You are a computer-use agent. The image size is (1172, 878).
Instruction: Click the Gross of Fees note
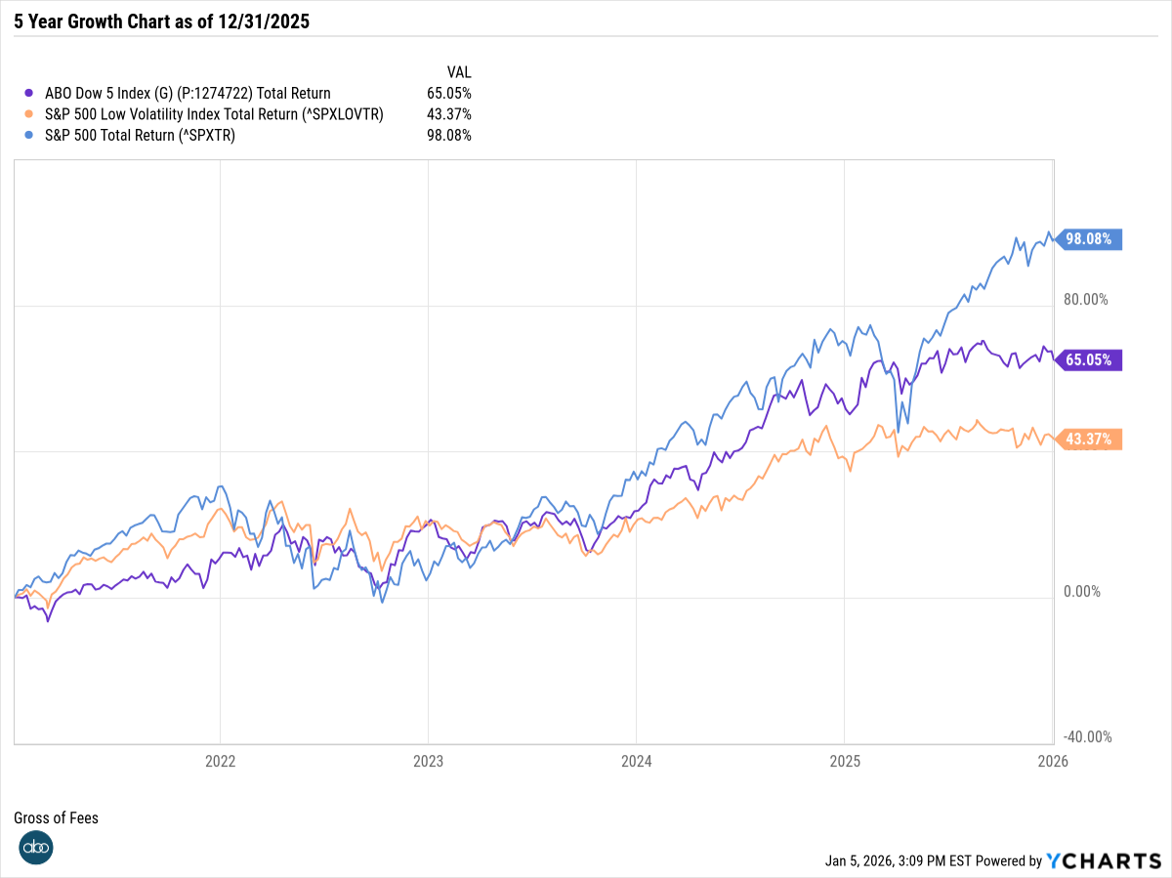(x=57, y=817)
